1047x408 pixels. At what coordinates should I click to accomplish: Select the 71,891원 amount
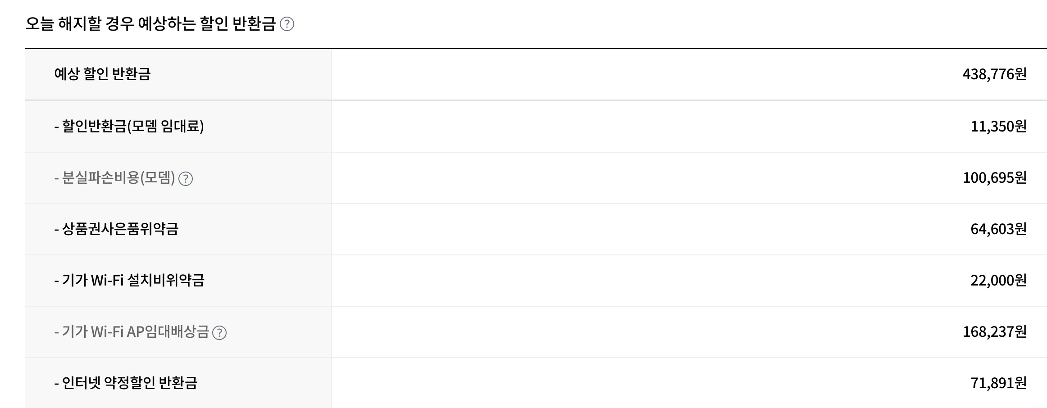click(x=998, y=383)
